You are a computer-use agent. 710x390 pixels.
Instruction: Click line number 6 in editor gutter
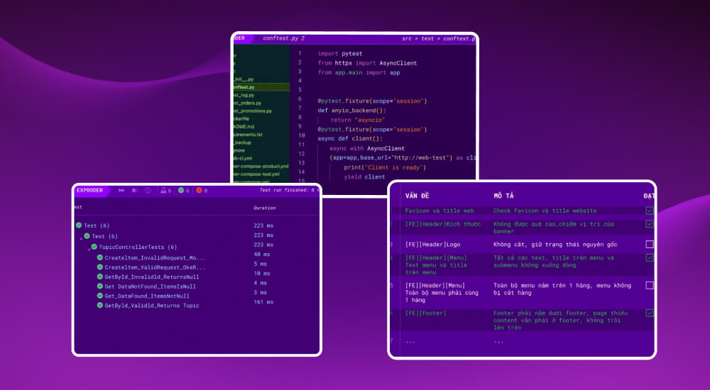[x=300, y=99]
